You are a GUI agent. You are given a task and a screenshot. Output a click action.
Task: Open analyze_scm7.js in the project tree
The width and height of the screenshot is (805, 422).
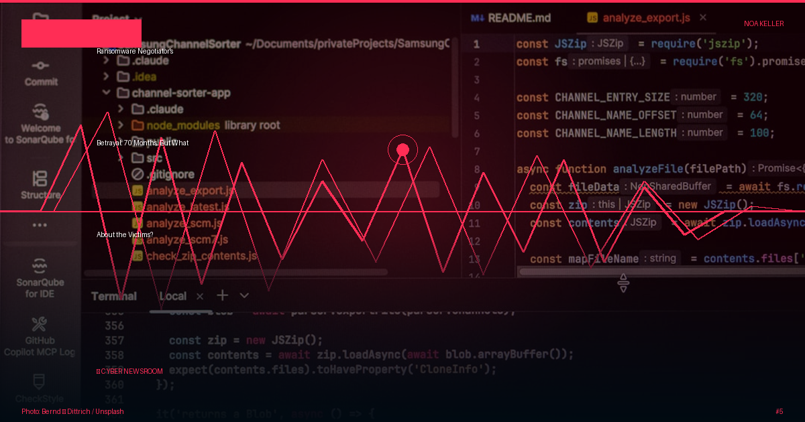(180, 240)
